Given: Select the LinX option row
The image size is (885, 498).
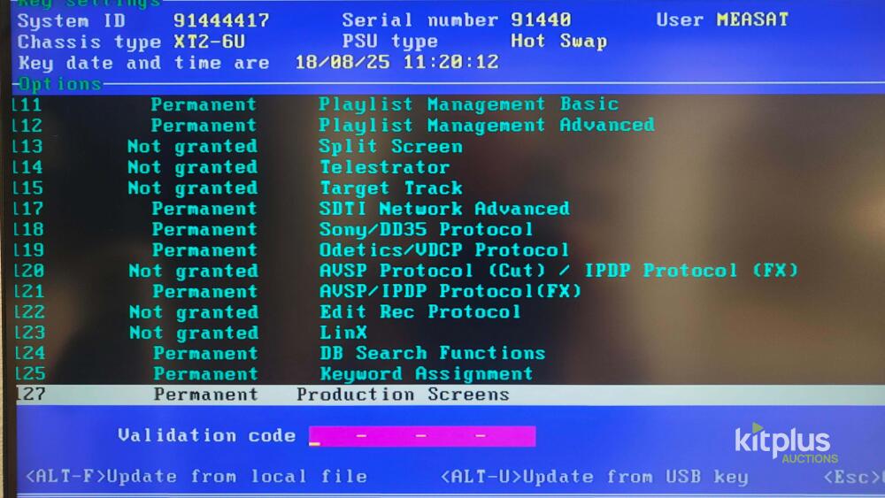Looking at the screenshot, I should click(449, 333).
